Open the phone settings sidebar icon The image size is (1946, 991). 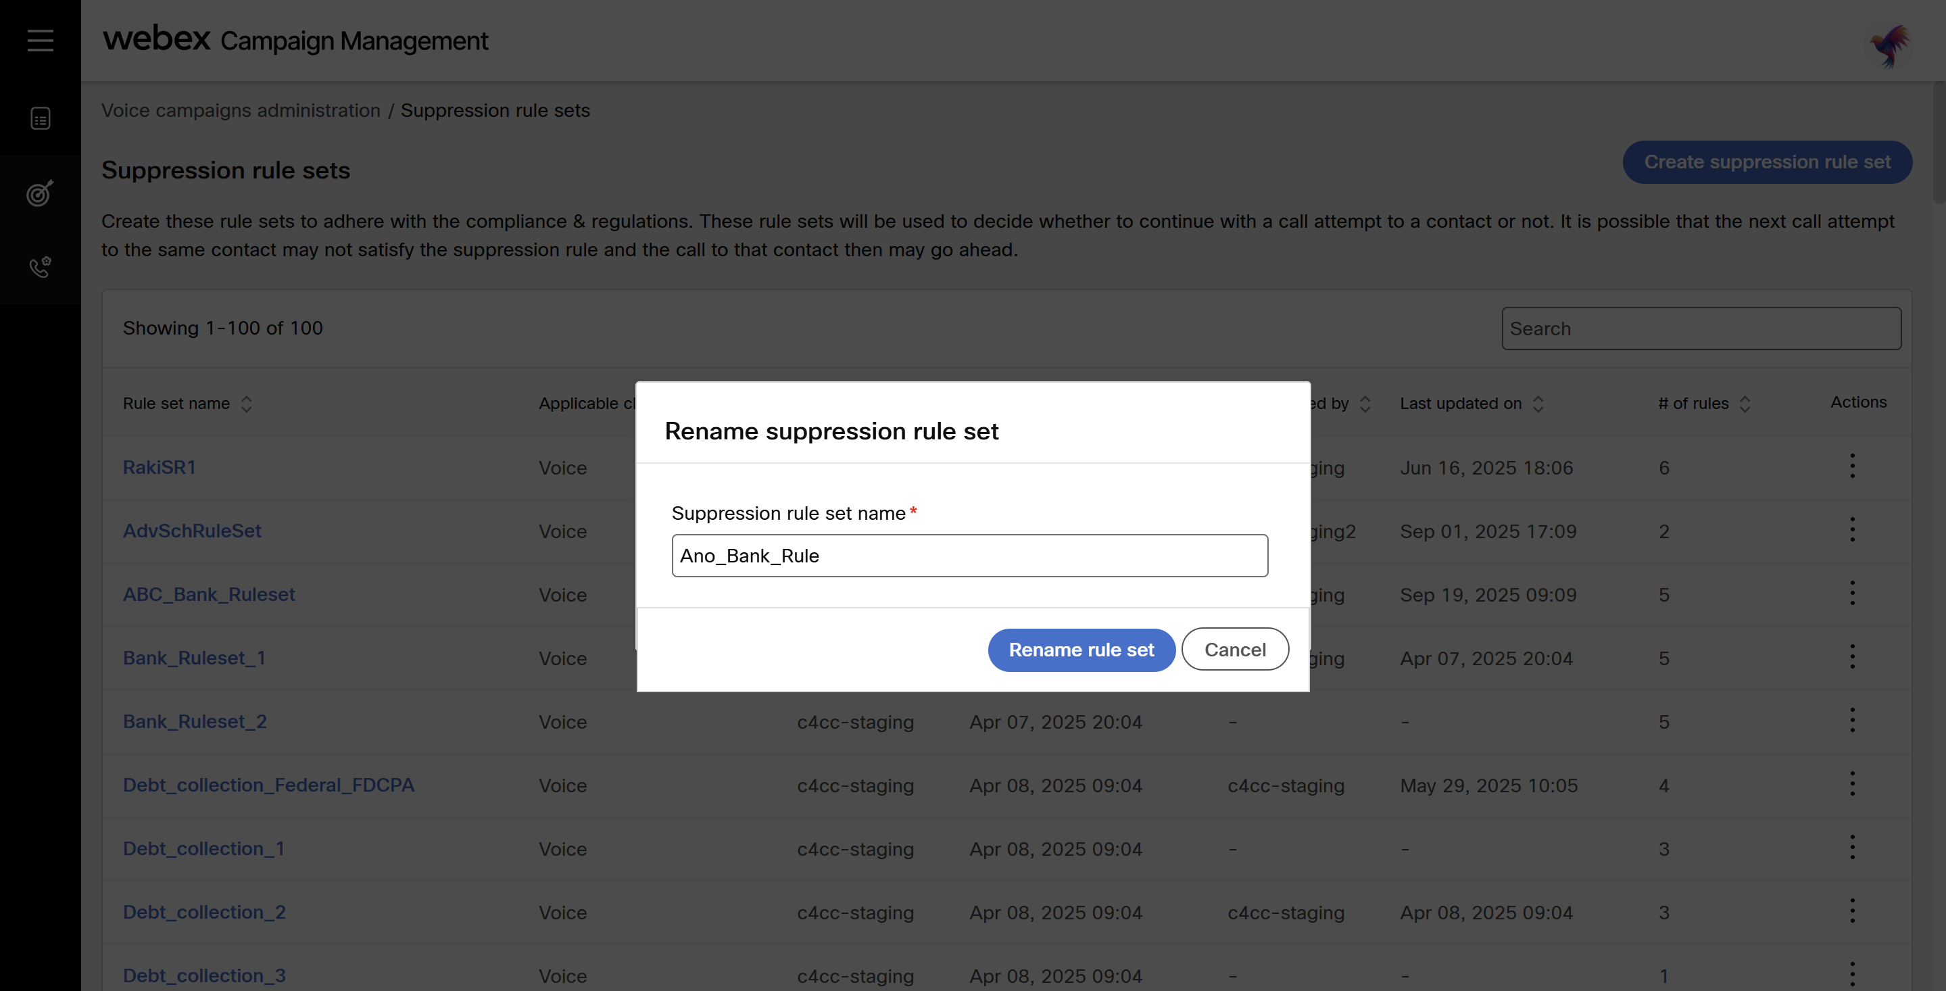[40, 266]
